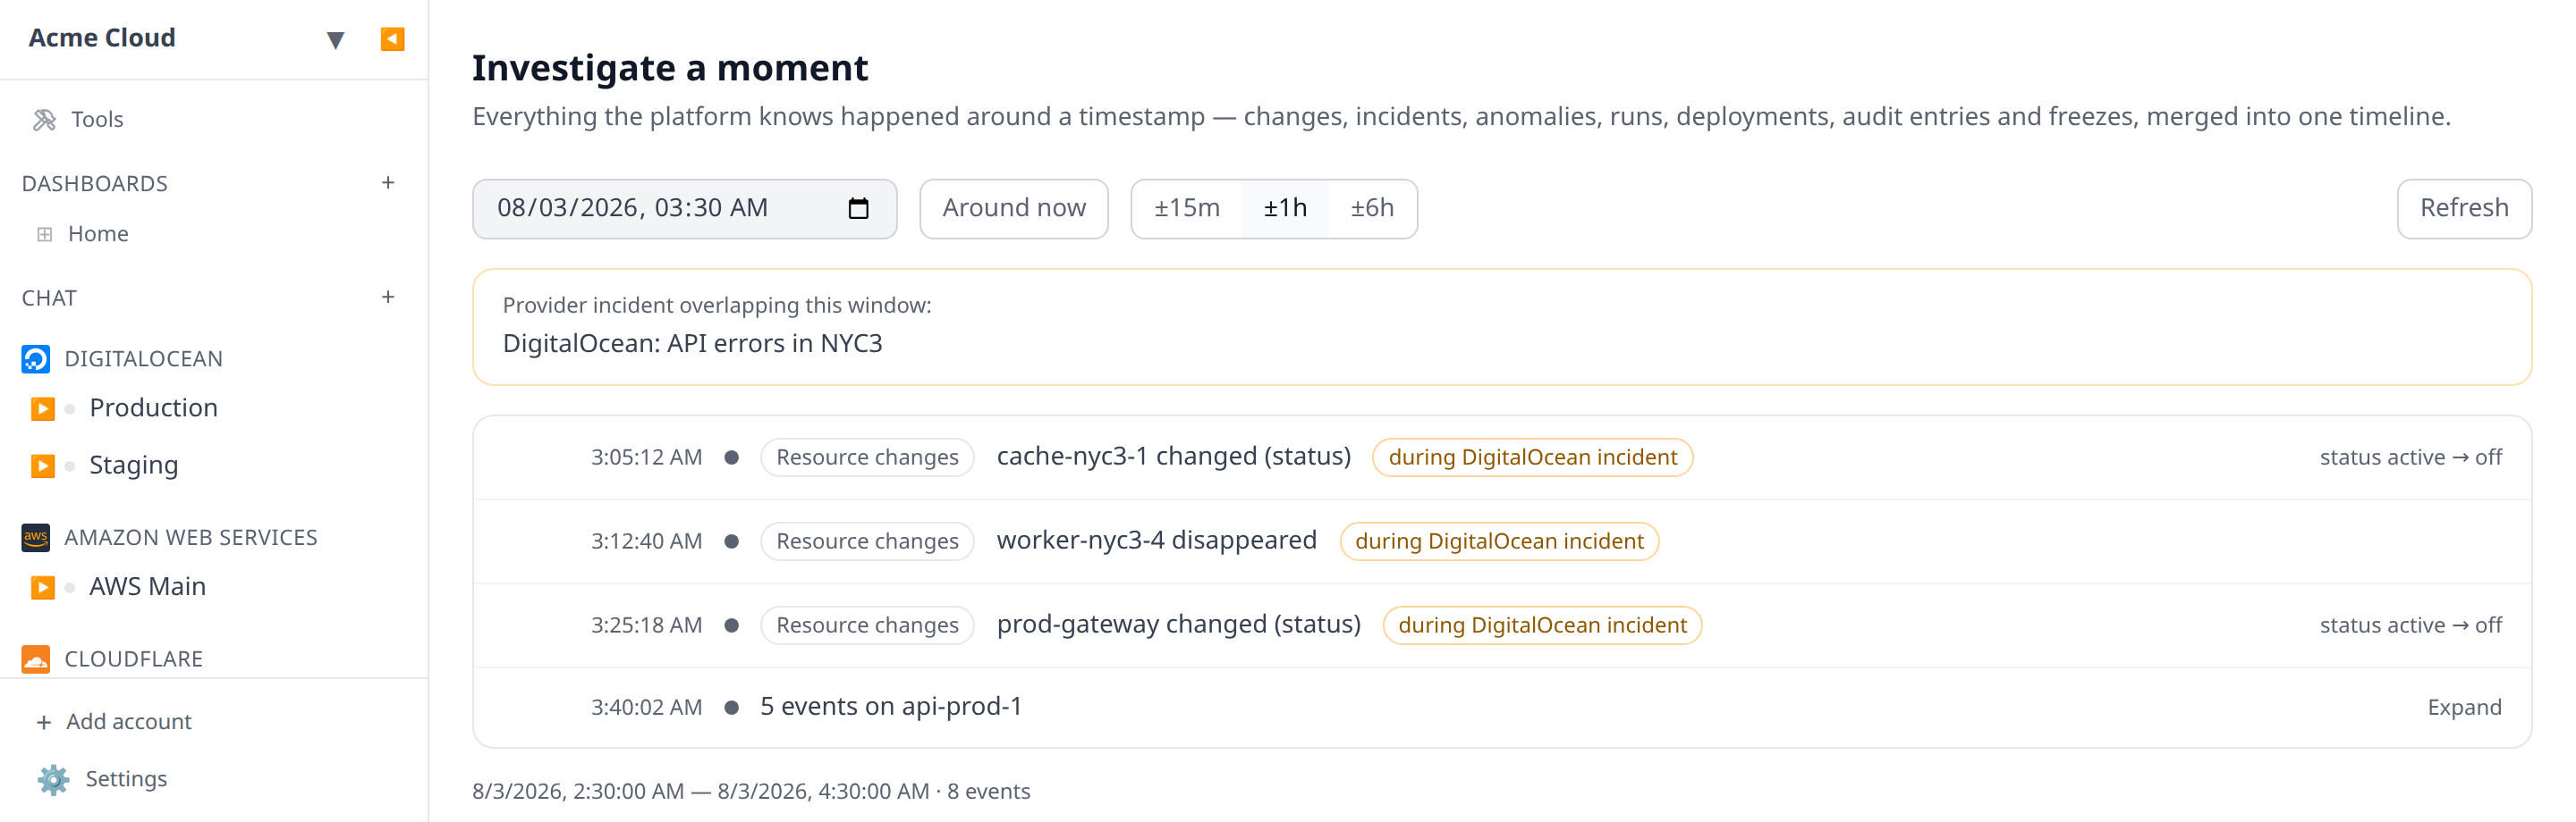2576x822 pixels.
Task: Click incident badge on prod-gateway row
Action: pyautogui.click(x=1542, y=625)
